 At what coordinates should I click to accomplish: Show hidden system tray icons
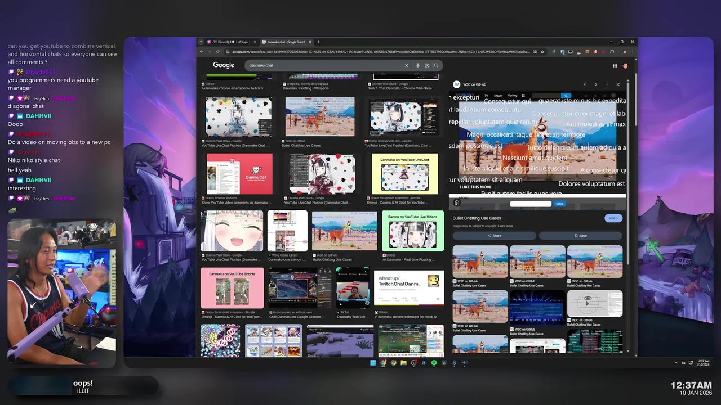click(677, 363)
